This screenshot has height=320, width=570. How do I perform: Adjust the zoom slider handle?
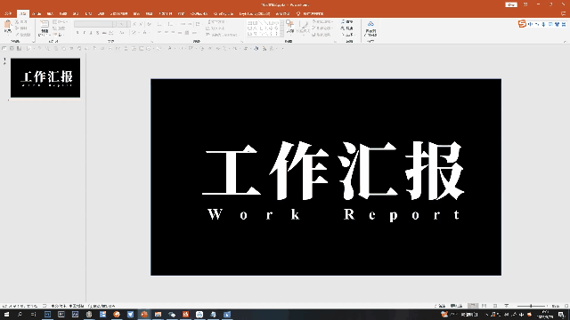pyautogui.click(x=531, y=306)
